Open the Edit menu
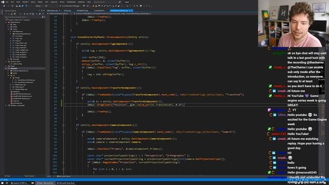 tap(12, 2)
